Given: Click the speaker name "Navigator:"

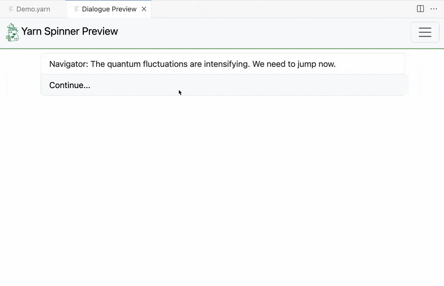Looking at the screenshot, I should coord(68,64).
